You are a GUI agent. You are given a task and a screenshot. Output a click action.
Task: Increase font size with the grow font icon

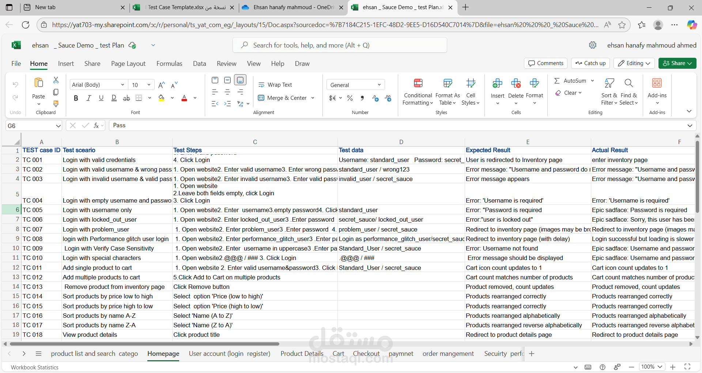(x=162, y=85)
